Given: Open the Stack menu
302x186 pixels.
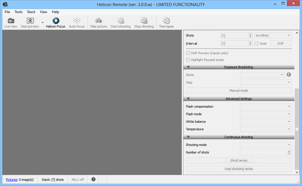Looking at the screenshot, I should point(31,12).
